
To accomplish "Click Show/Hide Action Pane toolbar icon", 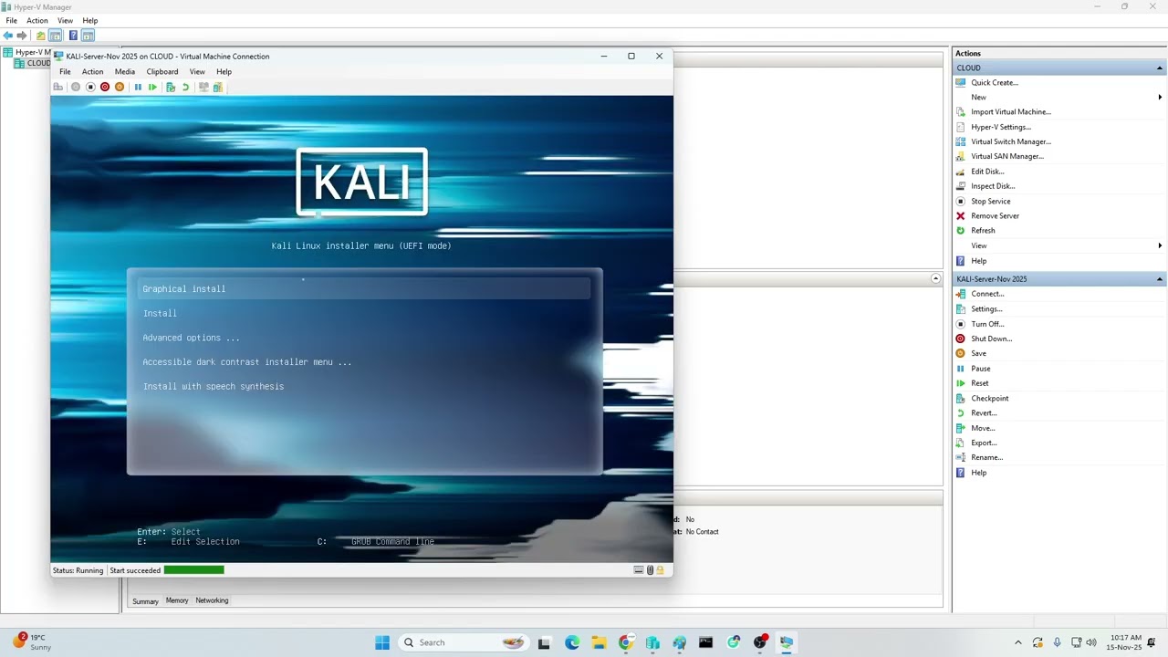I will (x=88, y=36).
